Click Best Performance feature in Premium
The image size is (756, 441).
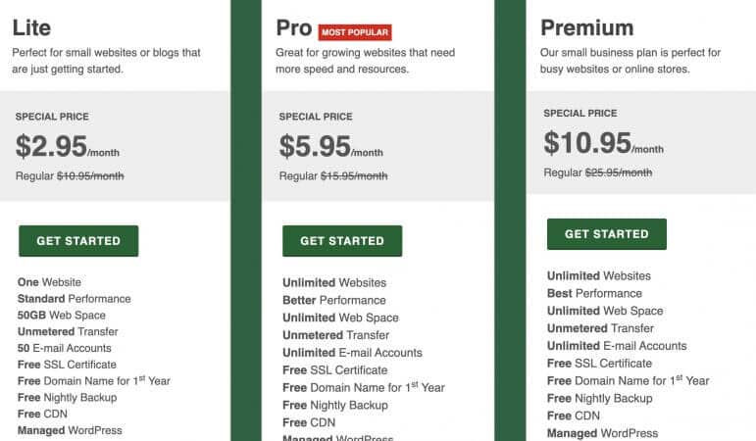pyautogui.click(x=594, y=294)
